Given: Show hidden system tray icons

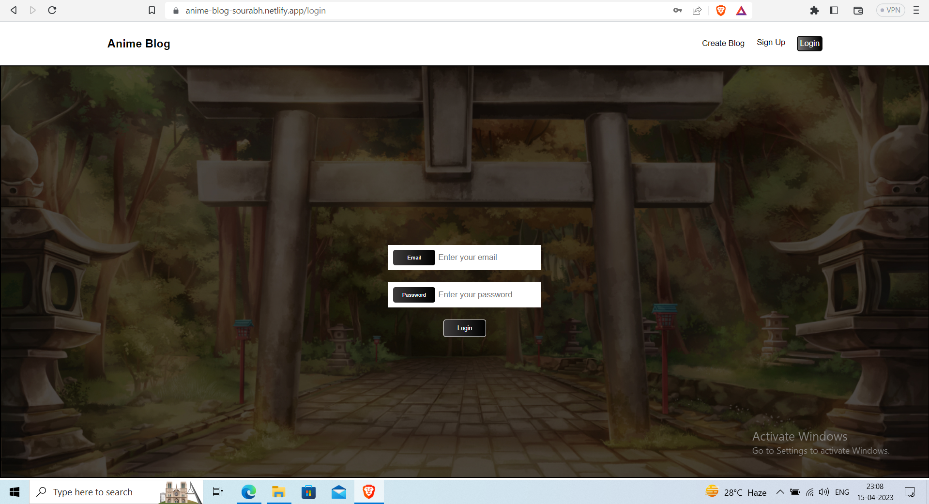Looking at the screenshot, I should coord(780,492).
